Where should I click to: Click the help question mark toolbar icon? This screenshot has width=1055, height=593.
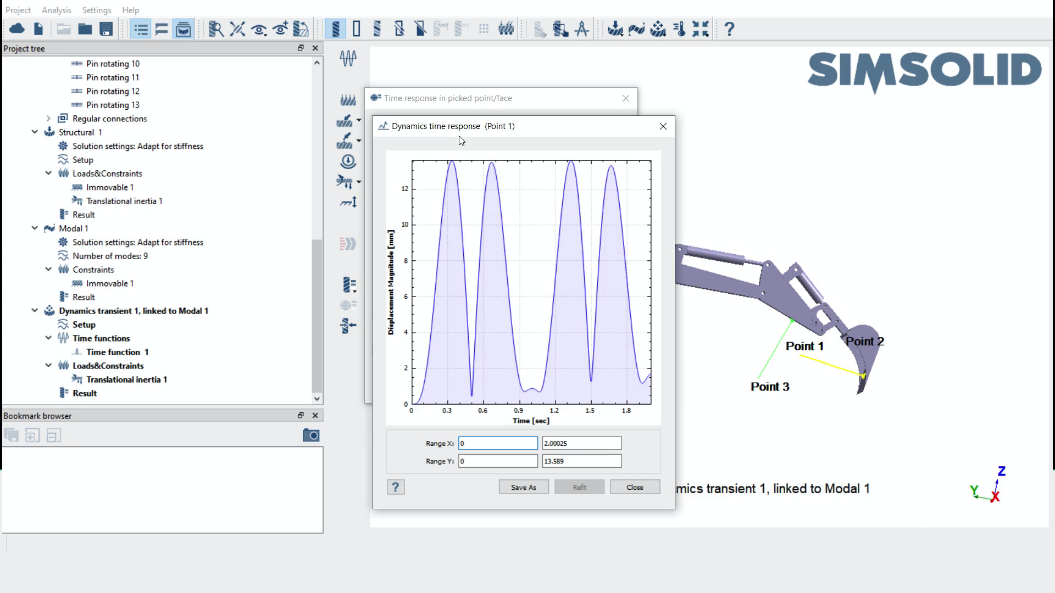click(729, 29)
